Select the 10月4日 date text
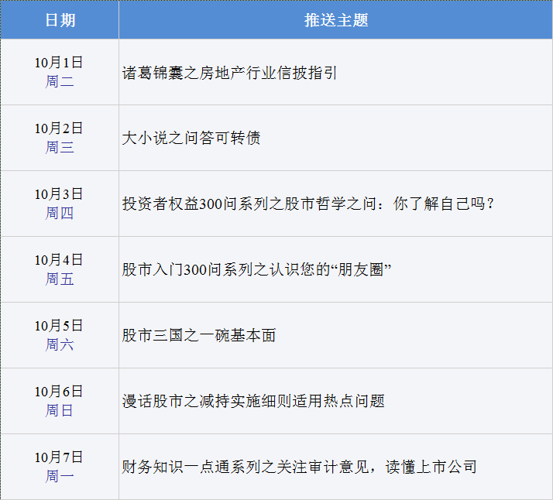This screenshot has height=500, width=553. [x=59, y=259]
